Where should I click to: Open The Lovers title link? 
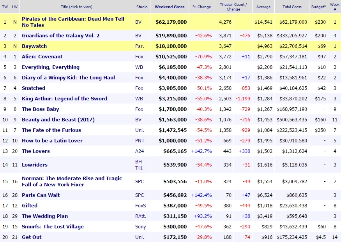coord(36,151)
